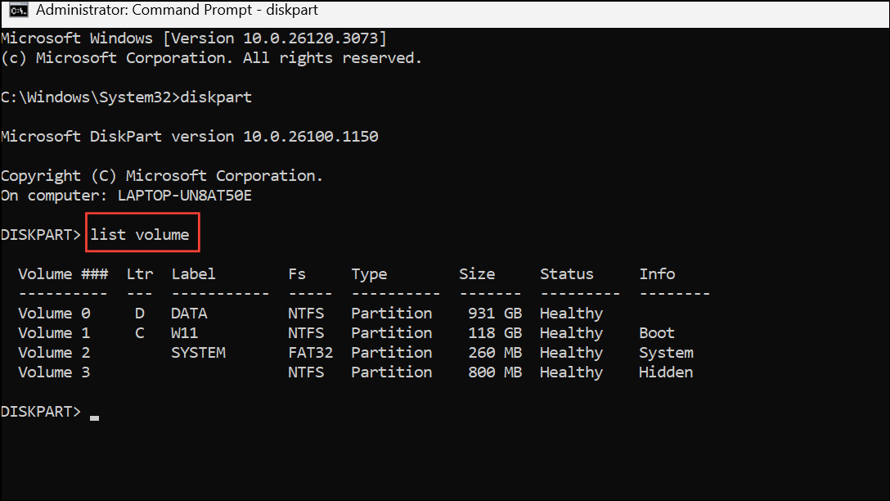This screenshot has height=501, width=890.
Task: Click the "W11" volume label
Action: point(185,333)
